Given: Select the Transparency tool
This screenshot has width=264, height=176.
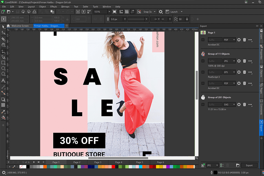Looking at the screenshot, I should 3,105.
